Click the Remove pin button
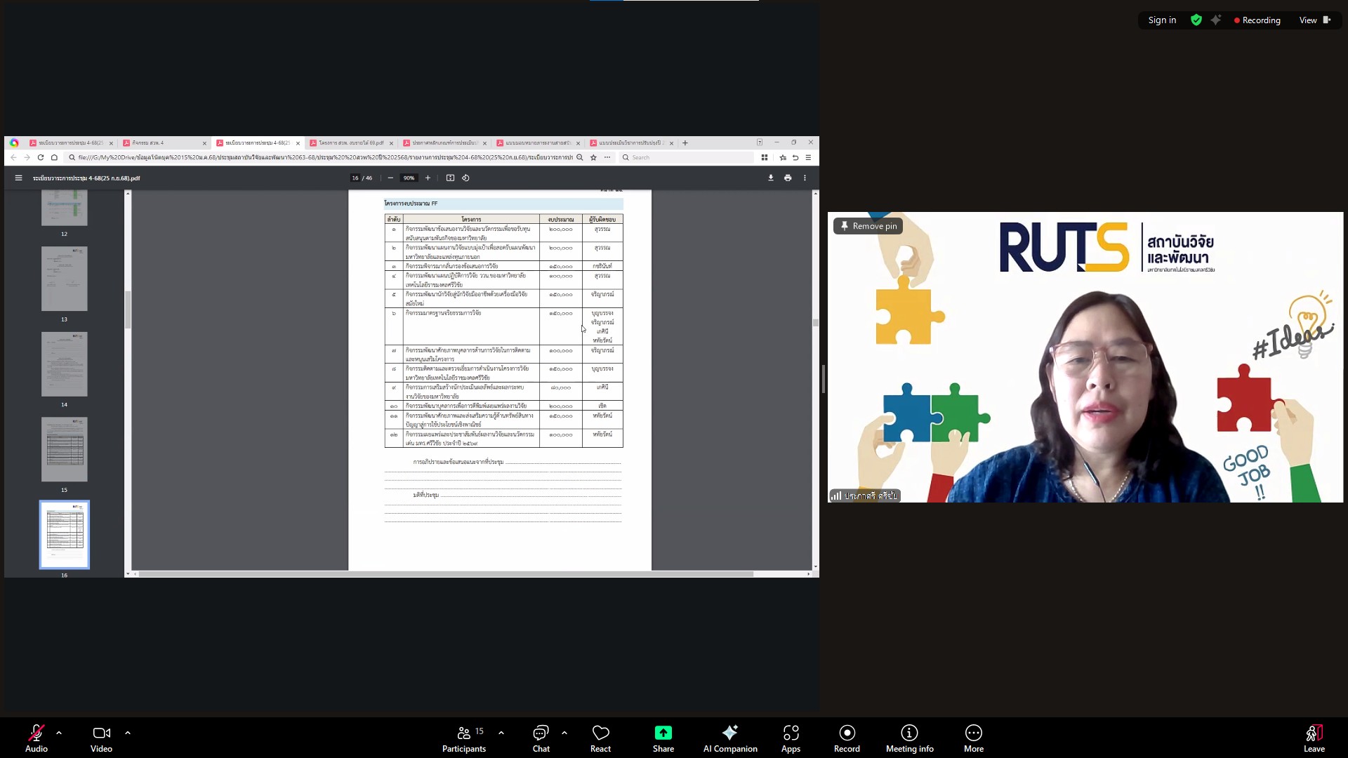This screenshot has height=758, width=1348. [868, 226]
